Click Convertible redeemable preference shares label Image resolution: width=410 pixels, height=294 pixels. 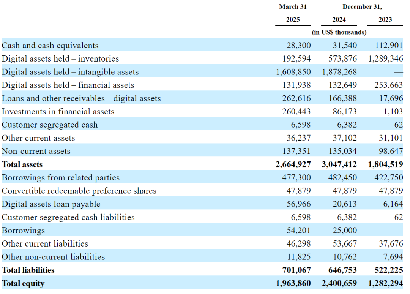point(79,191)
